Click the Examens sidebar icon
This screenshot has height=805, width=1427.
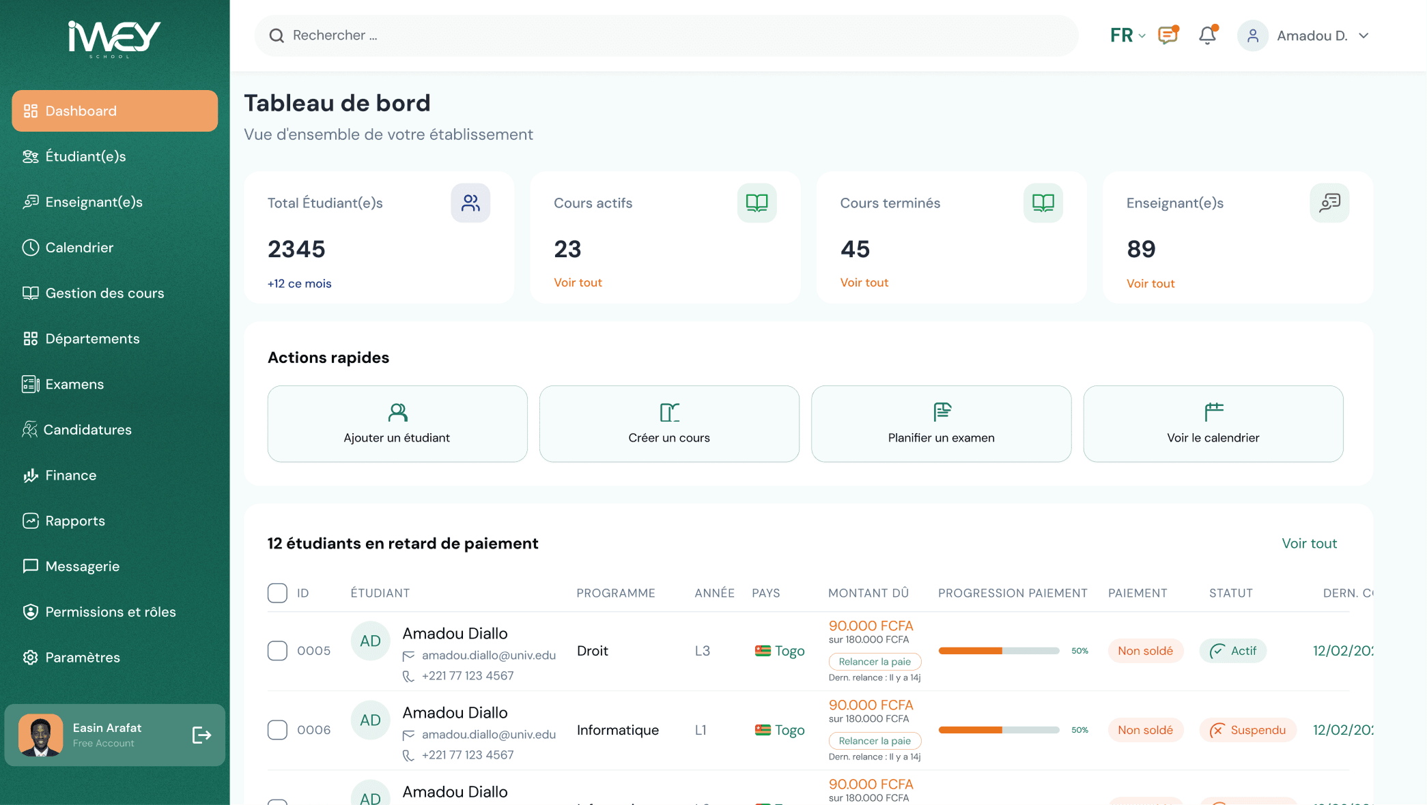pyautogui.click(x=31, y=384)
